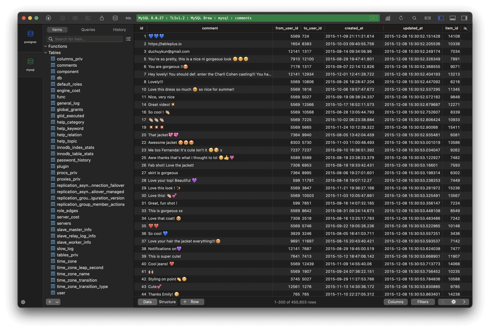Open the settings gear at the sidebar bottom
The height and width of the screenshot is (331, 490).
pos(23,302)
